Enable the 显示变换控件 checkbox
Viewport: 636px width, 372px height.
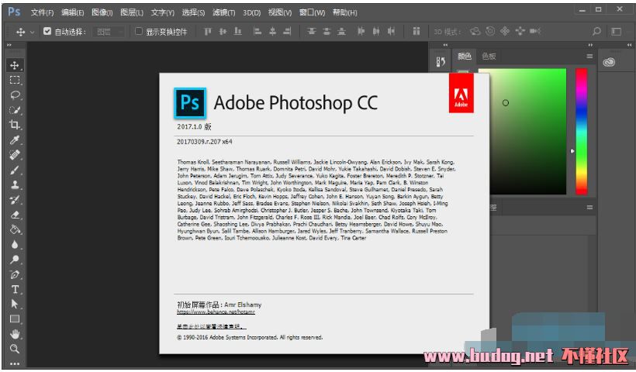(139, 31)
